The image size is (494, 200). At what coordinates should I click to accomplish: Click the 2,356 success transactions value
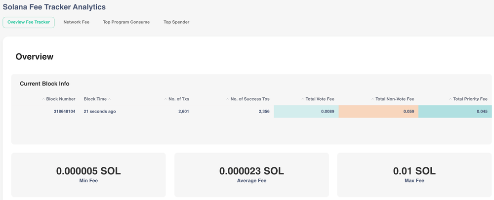(x=264, y=112)
